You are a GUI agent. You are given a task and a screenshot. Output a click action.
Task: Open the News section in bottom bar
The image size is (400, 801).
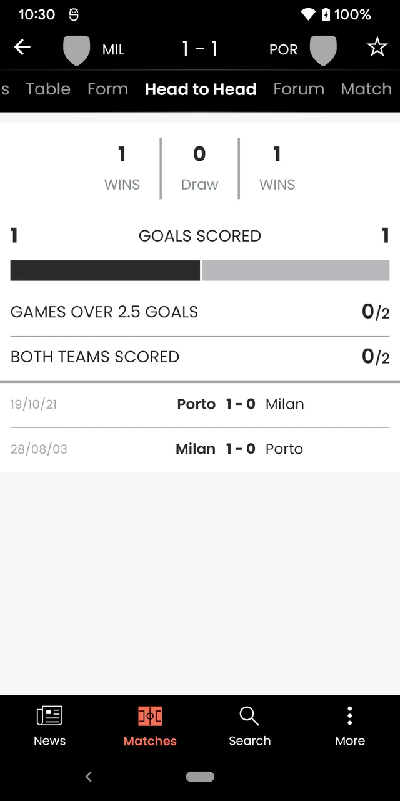click(x=49, y=725)
